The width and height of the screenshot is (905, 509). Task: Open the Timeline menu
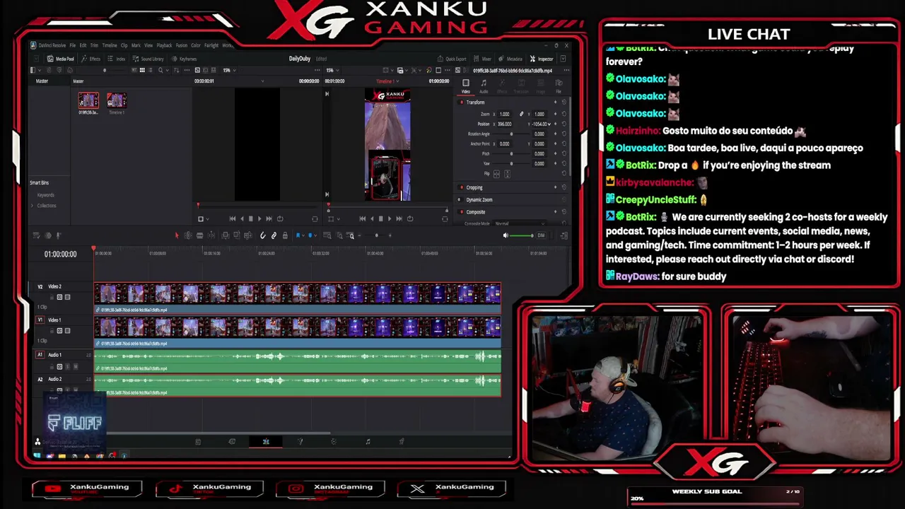tap(110, 45)
